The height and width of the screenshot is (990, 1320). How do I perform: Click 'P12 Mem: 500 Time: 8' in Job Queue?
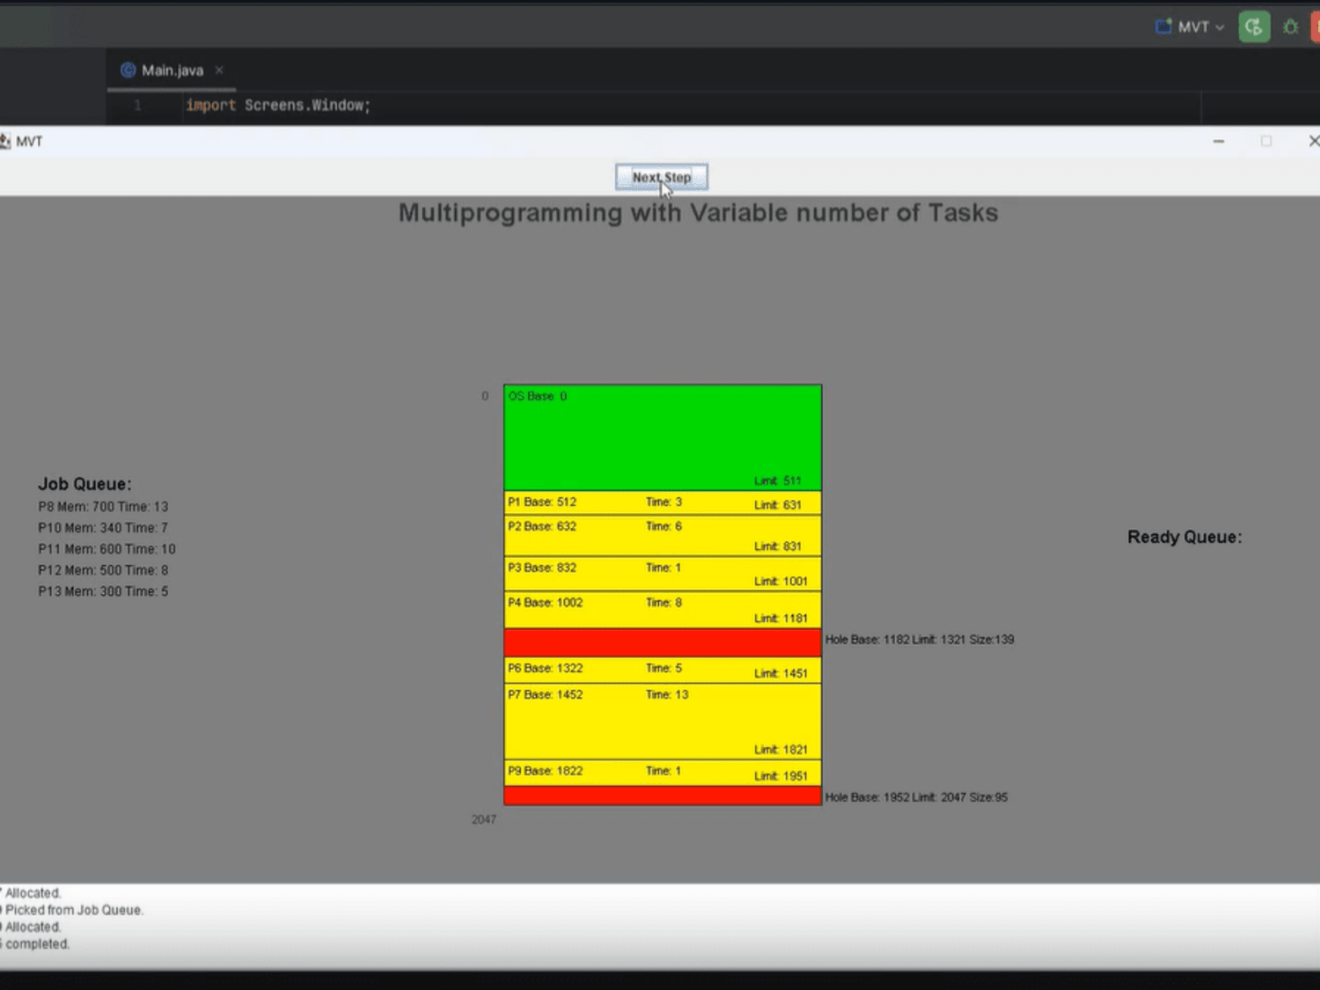103,570
